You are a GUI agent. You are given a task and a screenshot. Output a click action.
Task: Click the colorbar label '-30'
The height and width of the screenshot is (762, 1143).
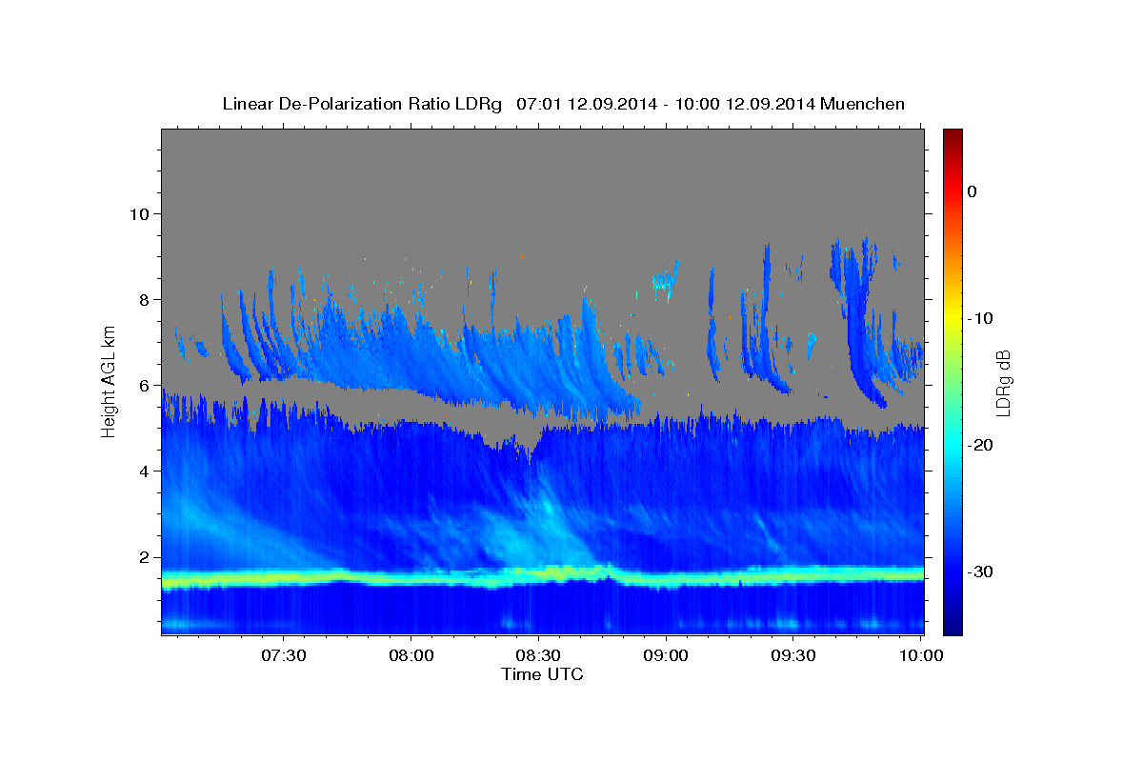pos(980,571)
